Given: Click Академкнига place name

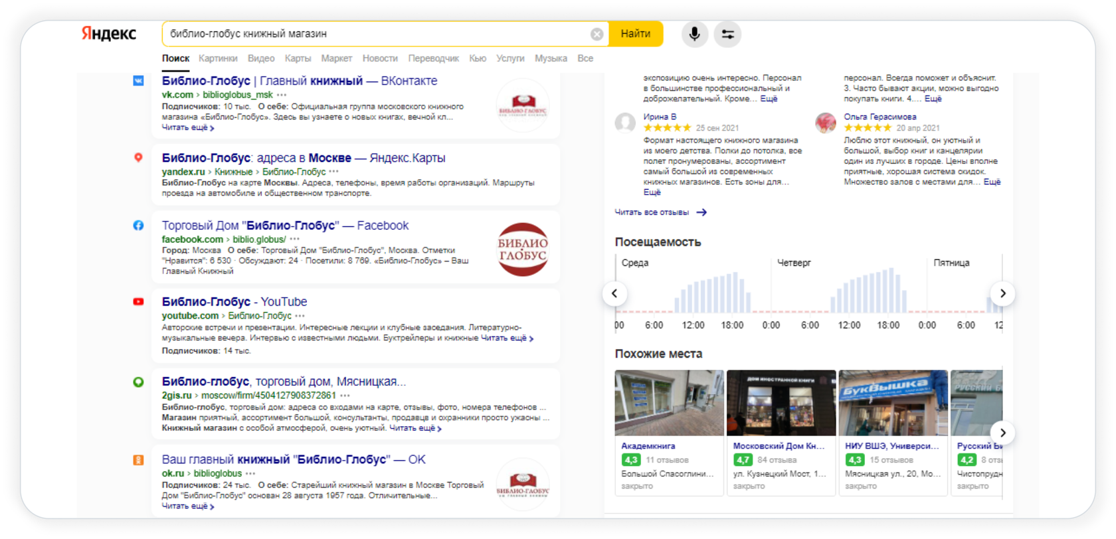Looking at the screenshot, I should (648, 446).
